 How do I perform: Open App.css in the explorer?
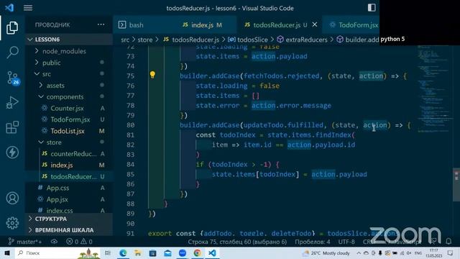click(x=70, y=188)
